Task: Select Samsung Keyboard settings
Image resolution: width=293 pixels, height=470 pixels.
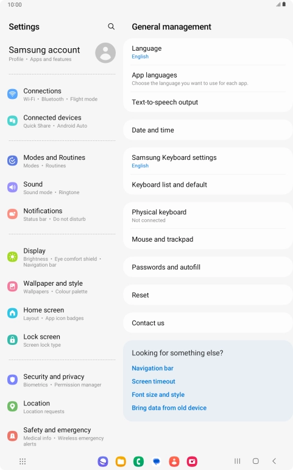Action: click(208, 161)
